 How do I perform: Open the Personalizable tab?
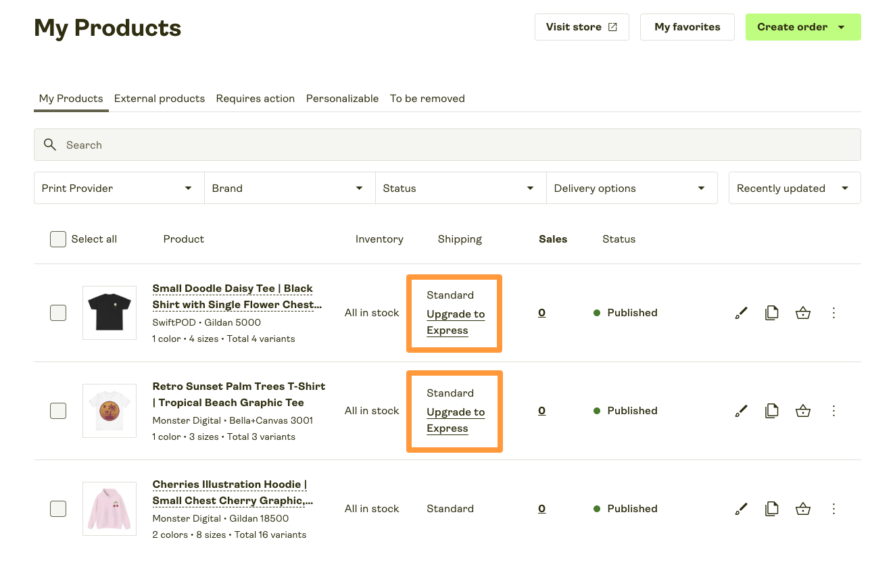tap(342, 99)
